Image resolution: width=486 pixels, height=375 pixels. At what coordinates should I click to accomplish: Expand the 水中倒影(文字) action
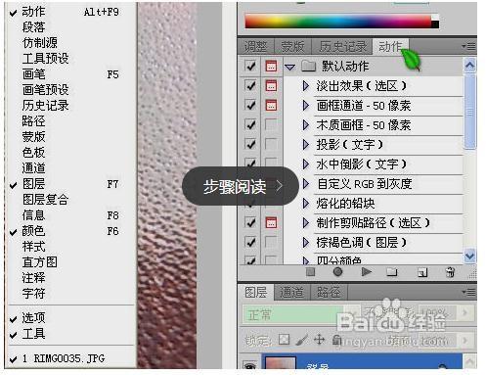pos(306,164)
